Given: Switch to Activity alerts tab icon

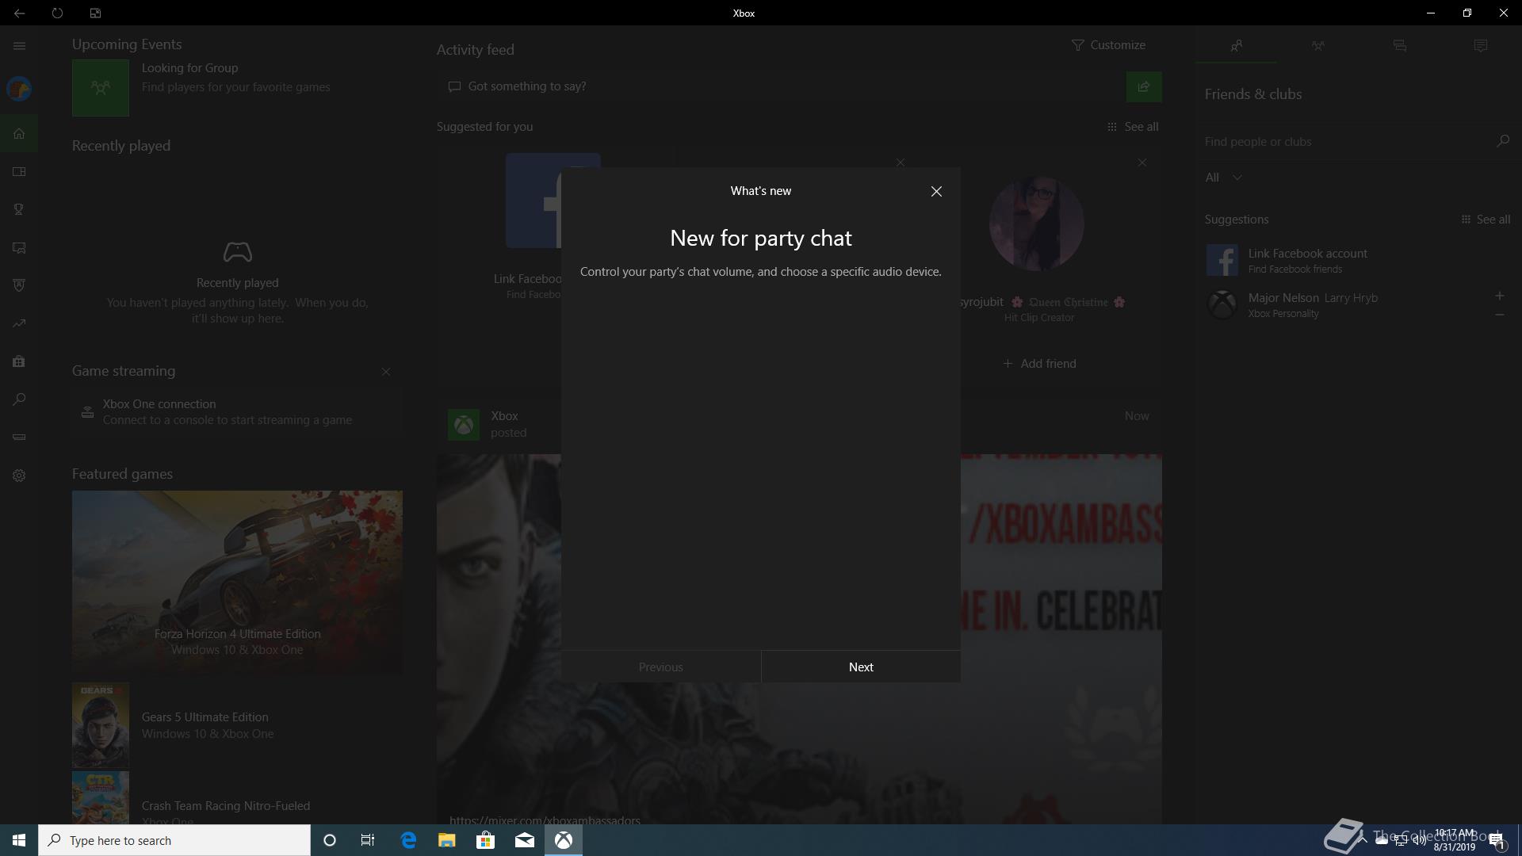Looking at the screenshot, I should point(1480,46).
